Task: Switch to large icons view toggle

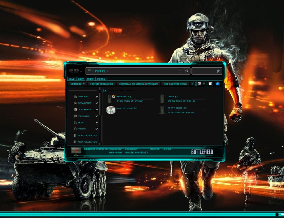Action: point(199,84)
